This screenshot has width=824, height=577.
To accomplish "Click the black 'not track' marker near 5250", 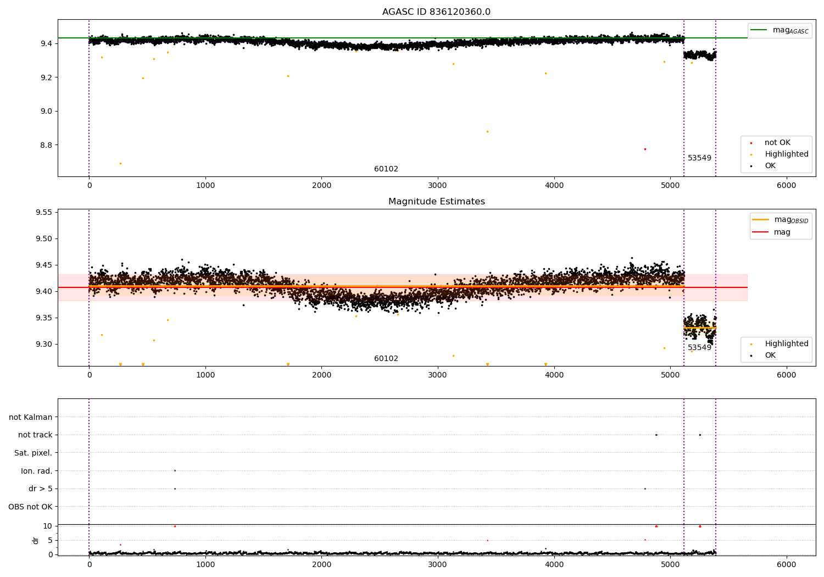I will click(x=700, y=435).
